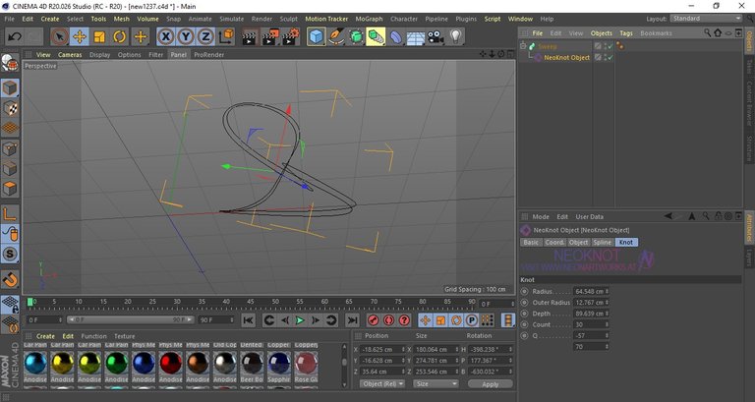Viewport: 755px width, 402px height.
Task: Open the Attribute Manager Mode menu
Action: [x=541, y=216]
